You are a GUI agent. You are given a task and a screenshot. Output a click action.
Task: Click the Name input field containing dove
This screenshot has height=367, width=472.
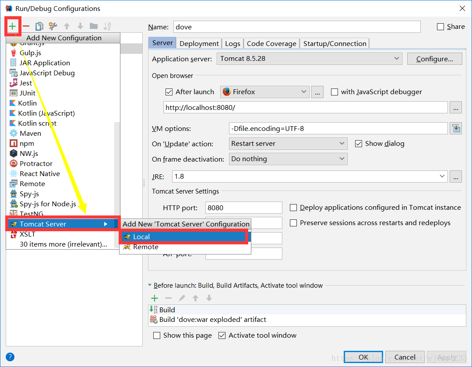[297, 27]
